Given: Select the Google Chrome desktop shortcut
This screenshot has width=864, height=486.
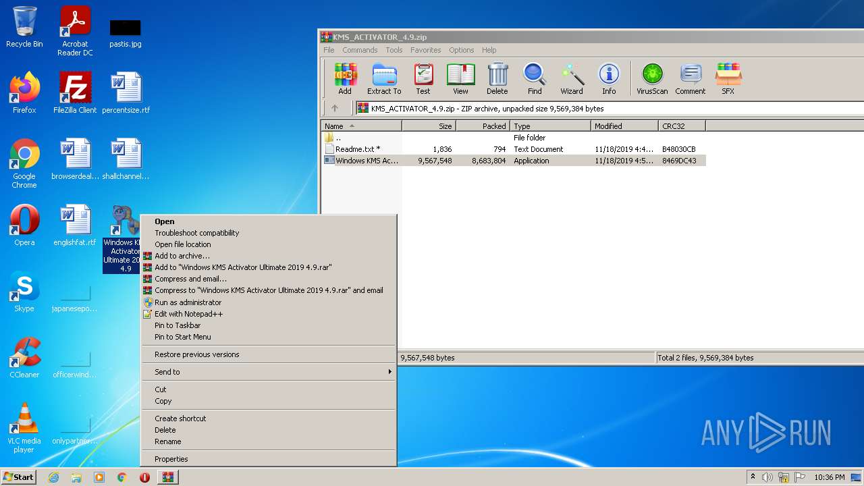Looking at the screenshot, I should pos(24,163).
